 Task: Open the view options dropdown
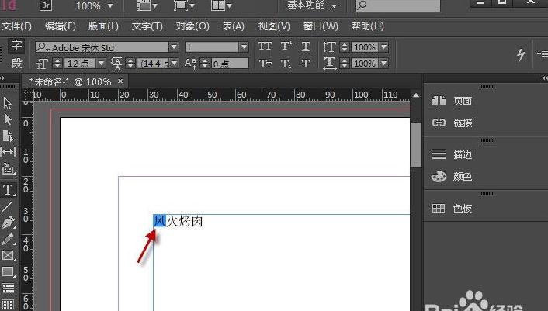coord(147,5)
